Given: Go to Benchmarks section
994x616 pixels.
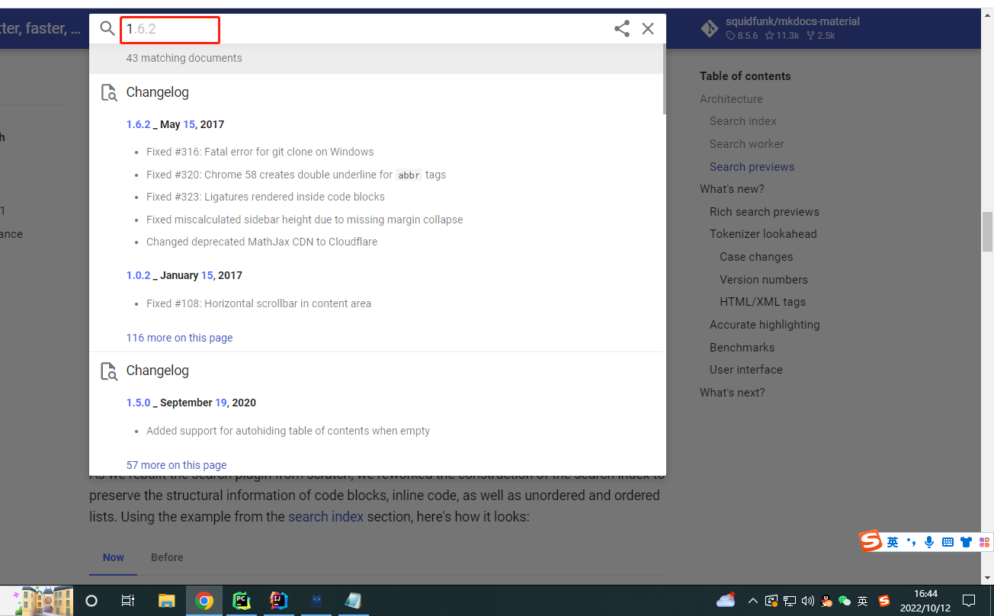Looking at the screenshot, I should (742, 348).
